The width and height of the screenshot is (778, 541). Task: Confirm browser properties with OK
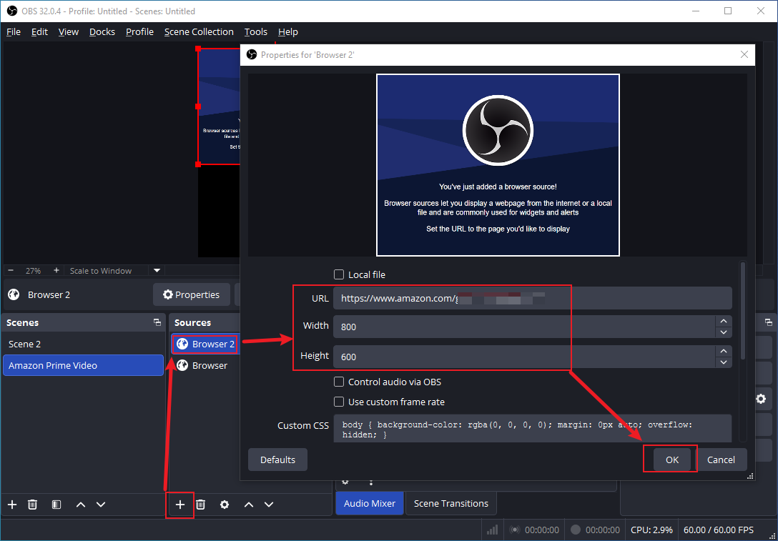[670, 460]
